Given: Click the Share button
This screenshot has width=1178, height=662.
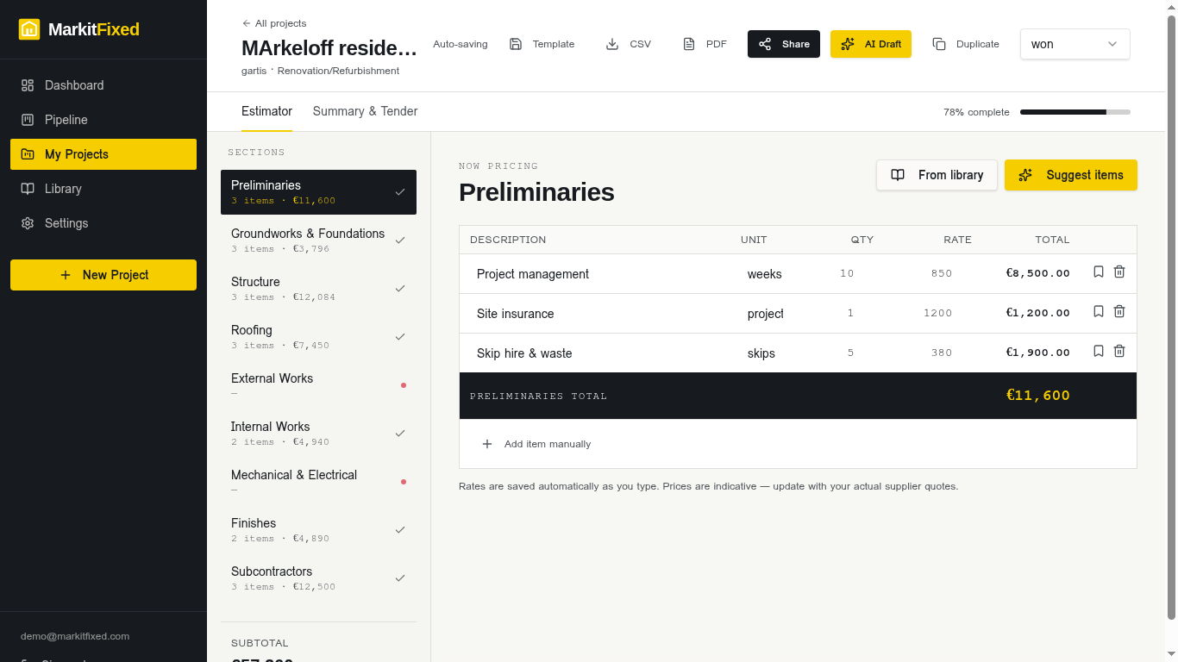Looking at the screenshot, I should tap(784, 44).
